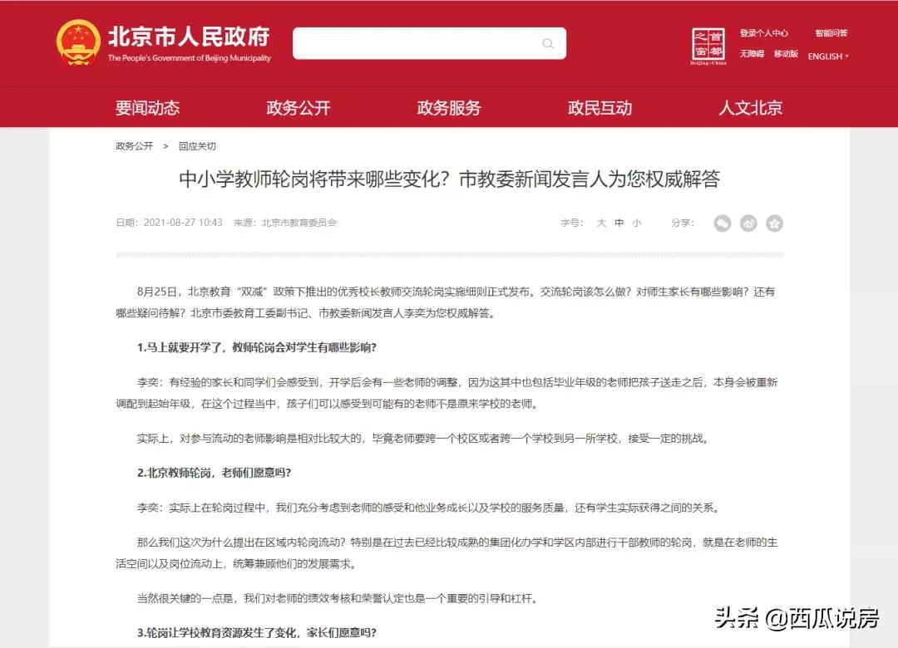This screenshot has height=648, width=898.
Task: Open the 要闻动态 navigation menu
Action: click(147, 107)
